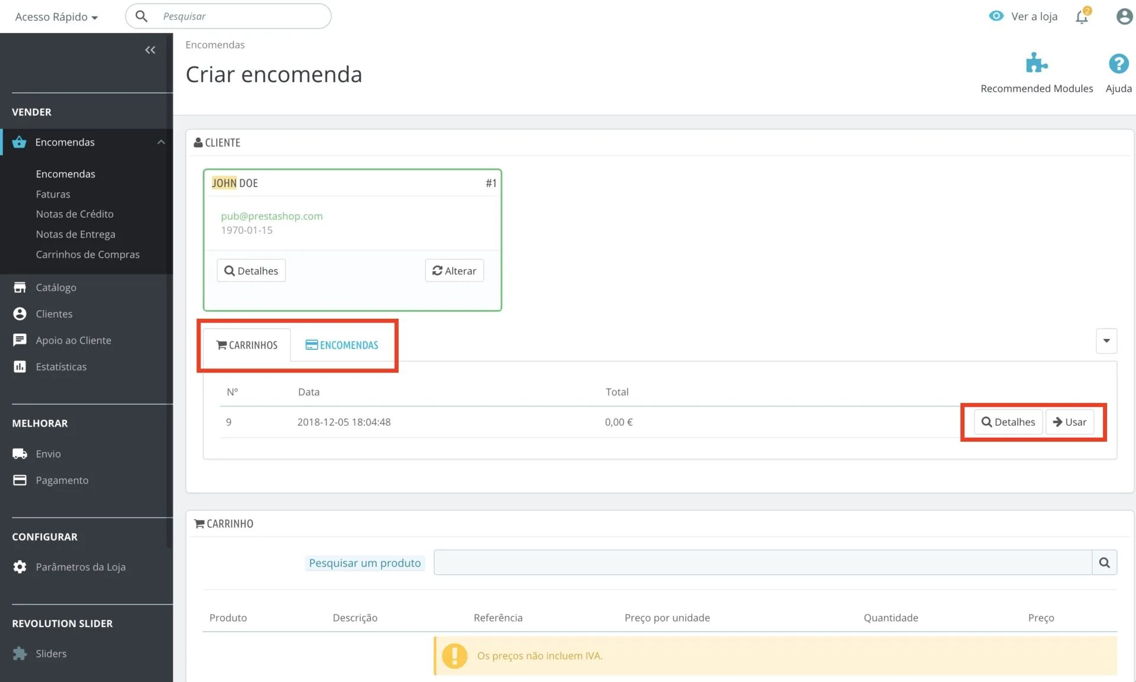Click the Ver a loja link
This screenshot has height=682, width=1136.
coord(1034,17)
